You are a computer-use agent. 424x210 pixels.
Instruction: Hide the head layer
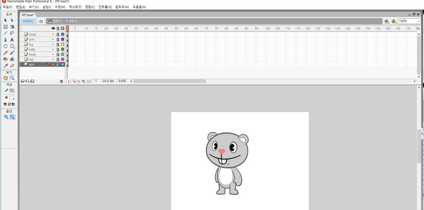click(x=53, y=34)
